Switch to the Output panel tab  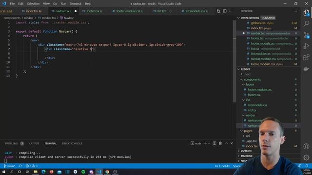34,143
